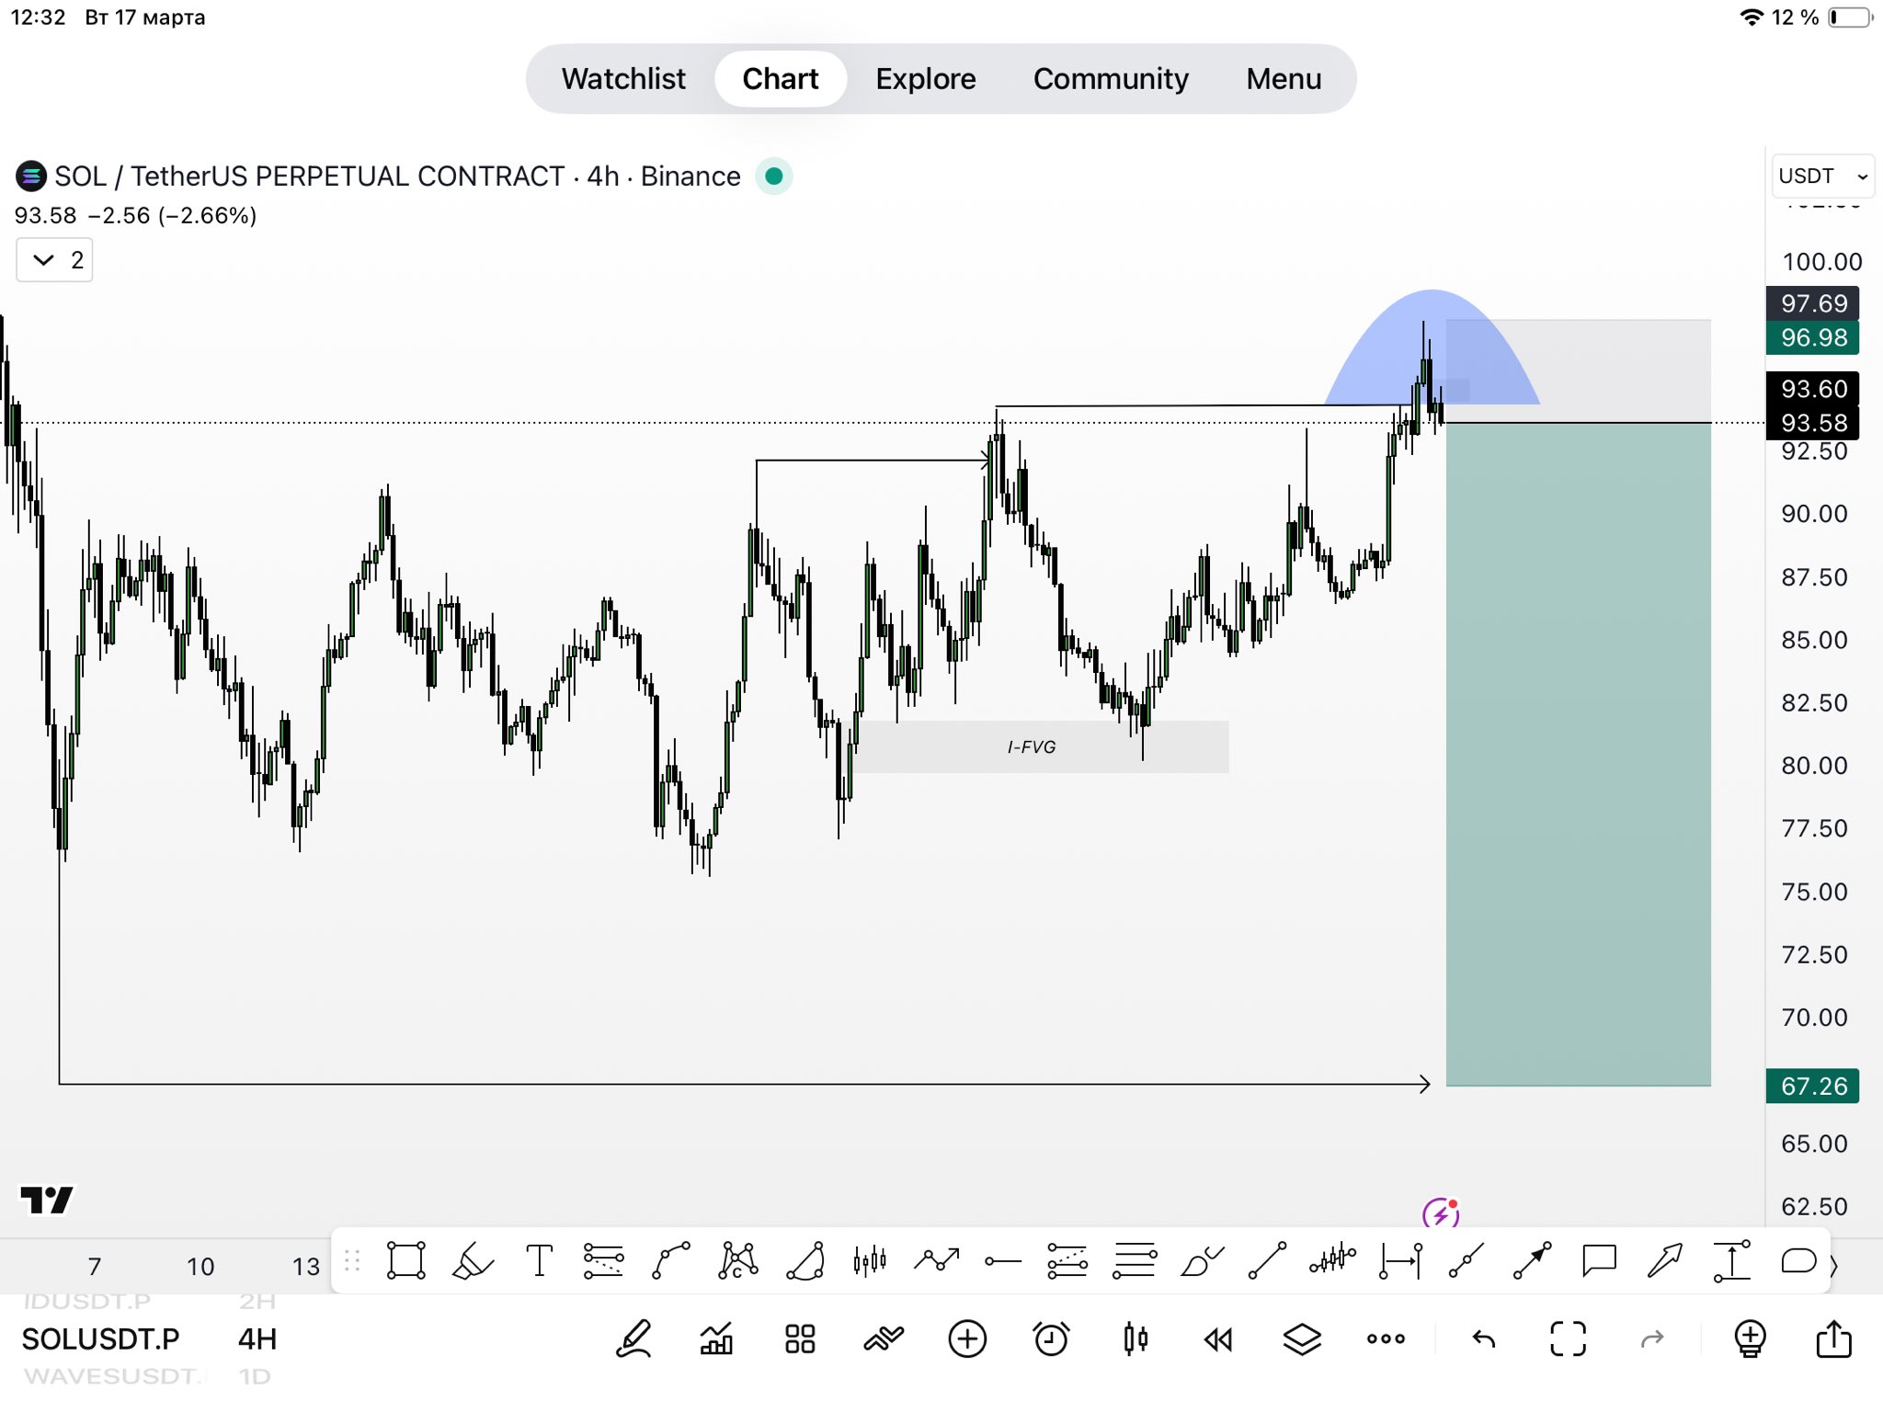Open the Community tab

pos(1111,79)
